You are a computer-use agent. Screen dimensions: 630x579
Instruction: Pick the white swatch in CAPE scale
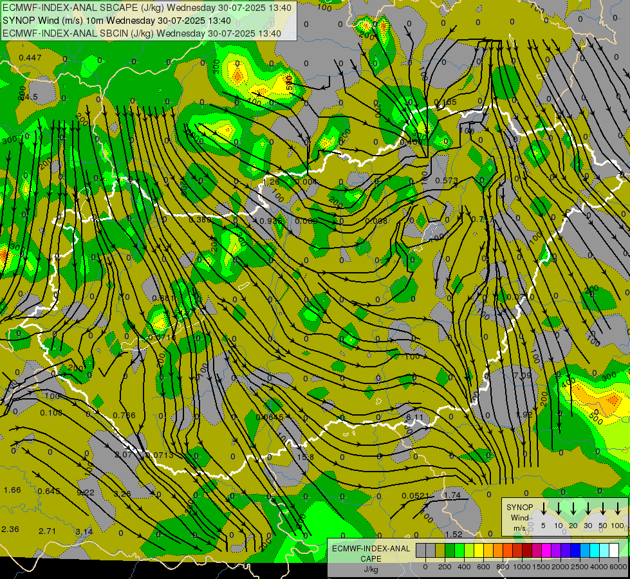click(614, 550)
